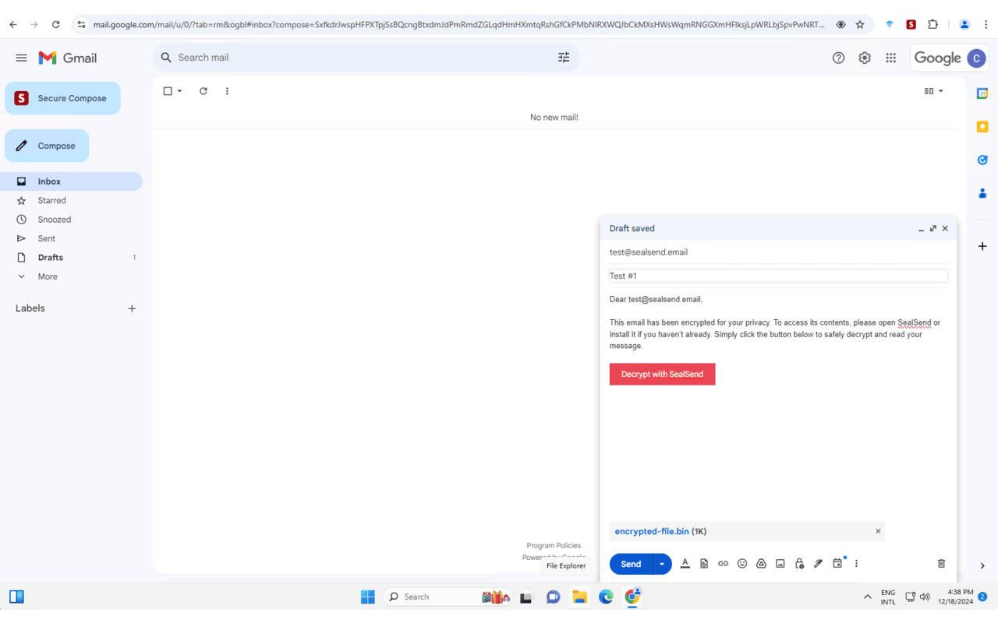Click the Decrypt with SealSend button
Image resolution: width=998 pixels, height=623 pixels.
tap(662, 374)
